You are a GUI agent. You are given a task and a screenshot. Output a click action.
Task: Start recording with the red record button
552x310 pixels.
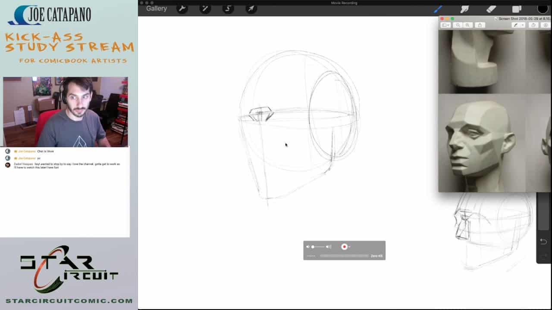tap(344, 247)
